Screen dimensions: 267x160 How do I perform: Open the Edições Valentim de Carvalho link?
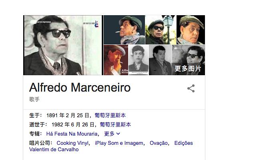point(111,146)
